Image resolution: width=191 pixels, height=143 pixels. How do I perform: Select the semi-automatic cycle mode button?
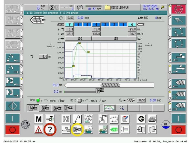(178, 32)
